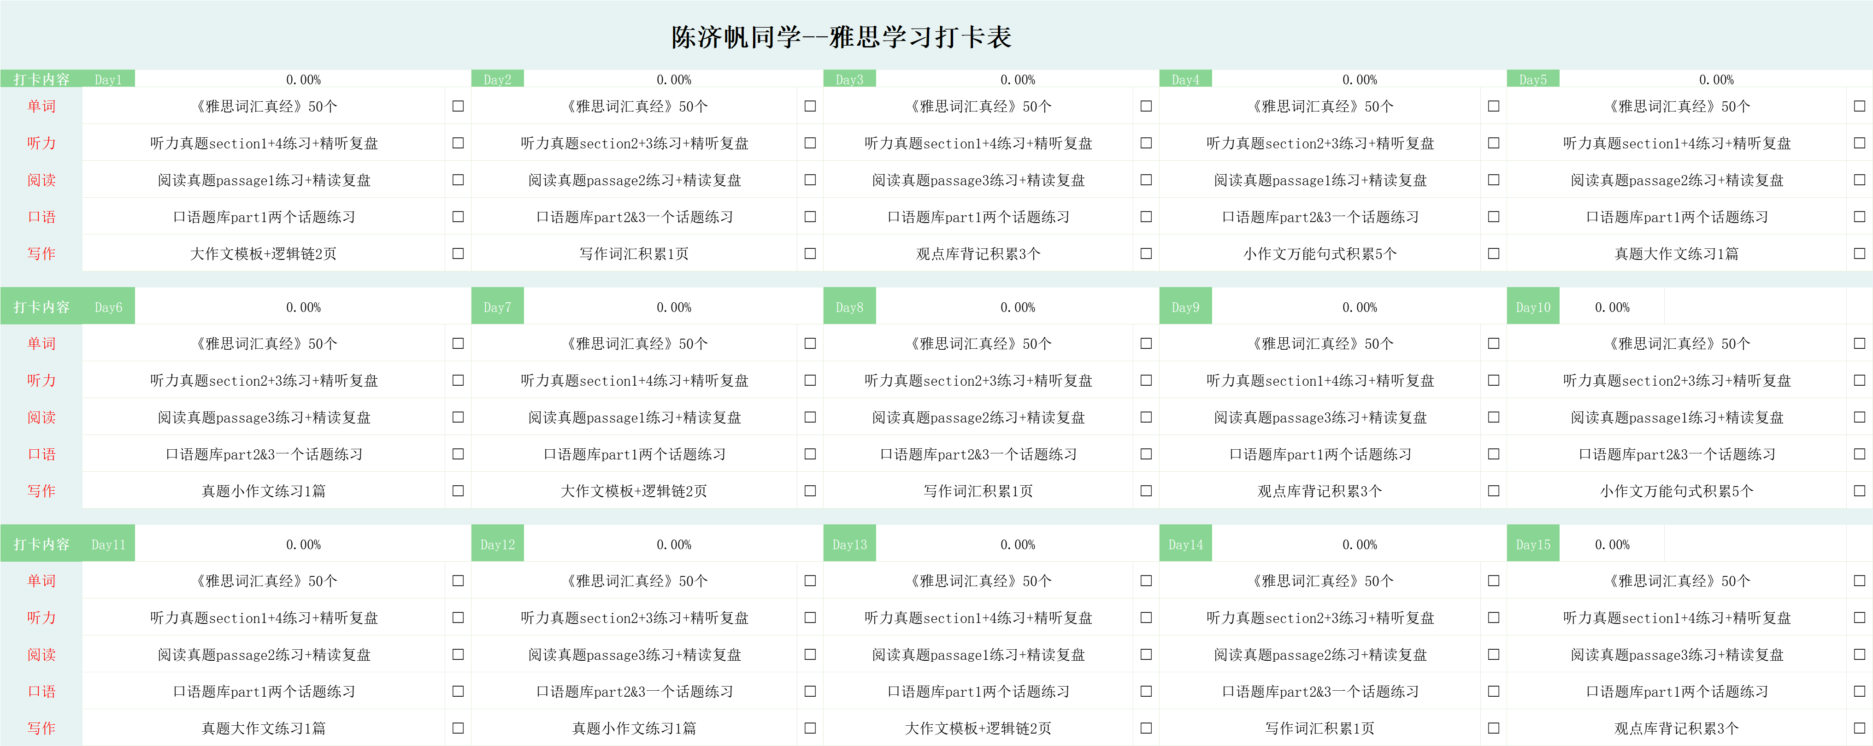Tick Day4 口语 part2&3 checkbox
This screenshot has height=746, width=1873.
(1493, 217)
